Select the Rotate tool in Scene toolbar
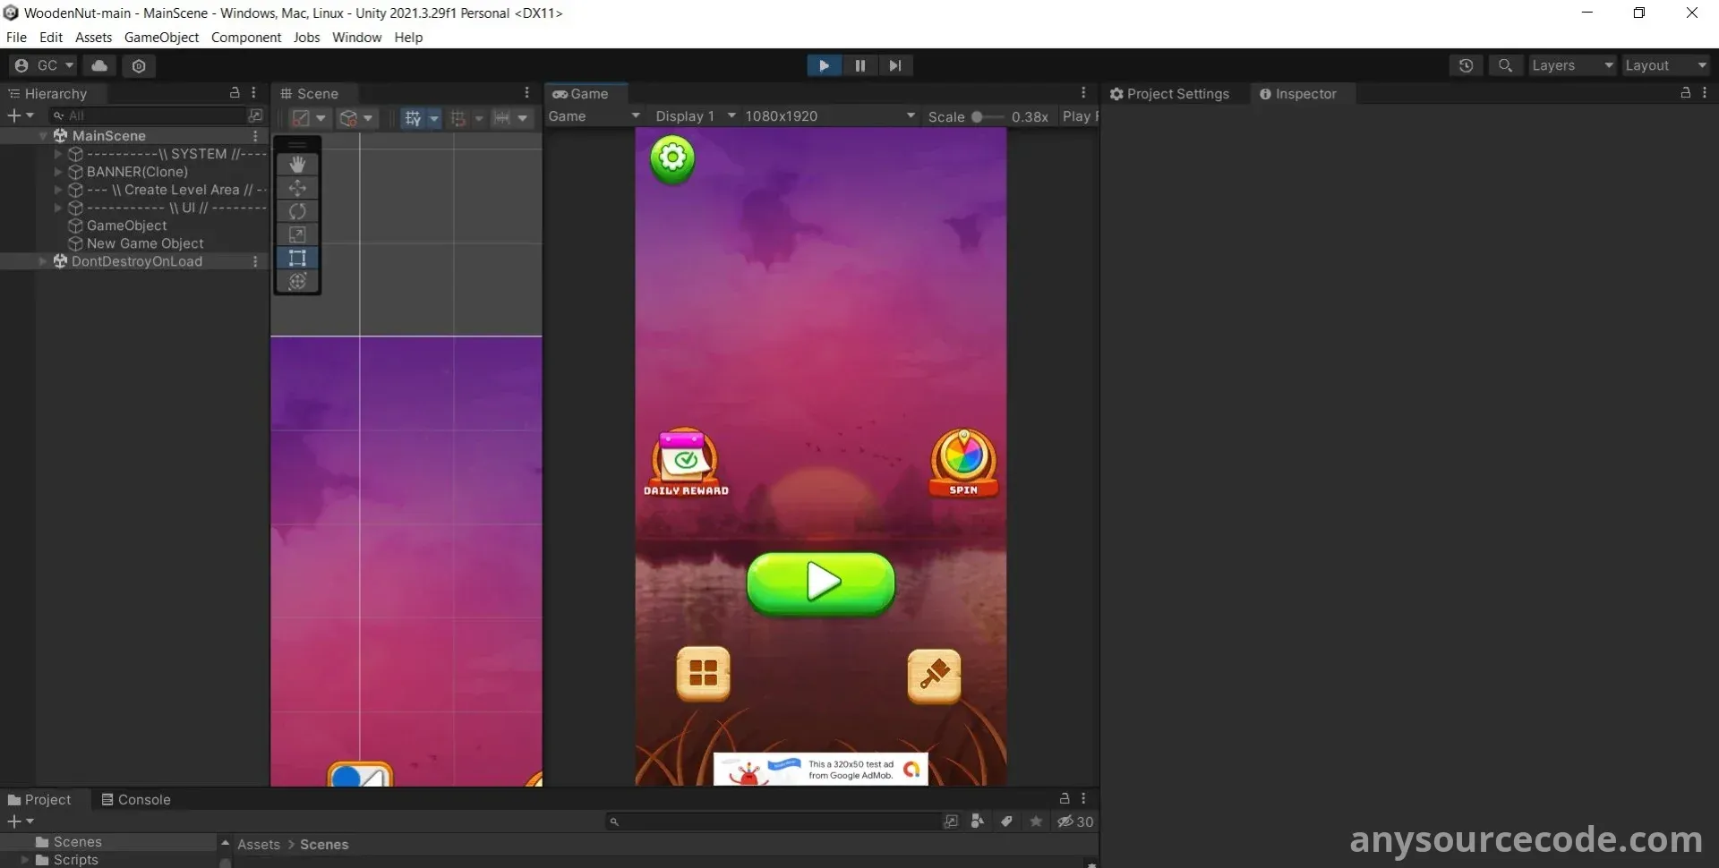Viewport: 1719px width, 868px height. 297,211
